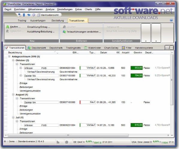179x149 pixels.
Task: Click the green 794,50 Gewinn cell
Action: (x=136, y=75)
